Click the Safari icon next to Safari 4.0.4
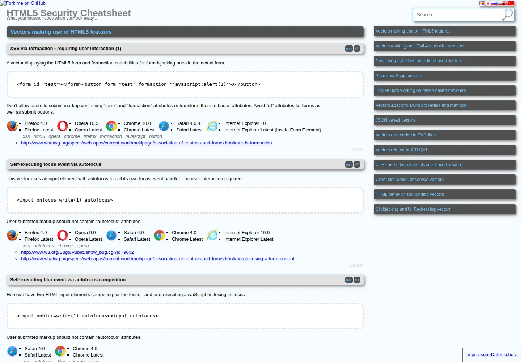Viewport: 521px width, 362px height. click(164, 126)
